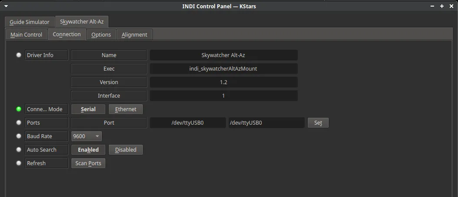Viewport: 458px width, 197px height.
Task: Choose Serial connection mode
Action: 88,109
